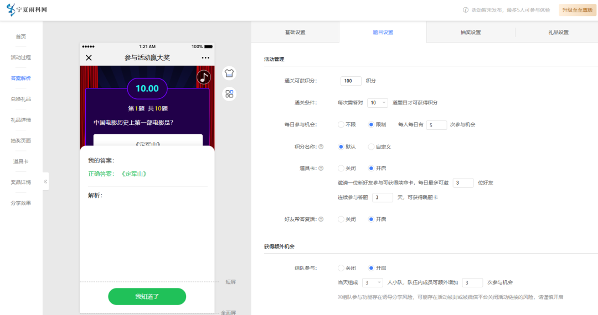
Task: Click the info icon beside 活动暂未发布 notice
Action: pyautogui.click(x=466, y=10)
